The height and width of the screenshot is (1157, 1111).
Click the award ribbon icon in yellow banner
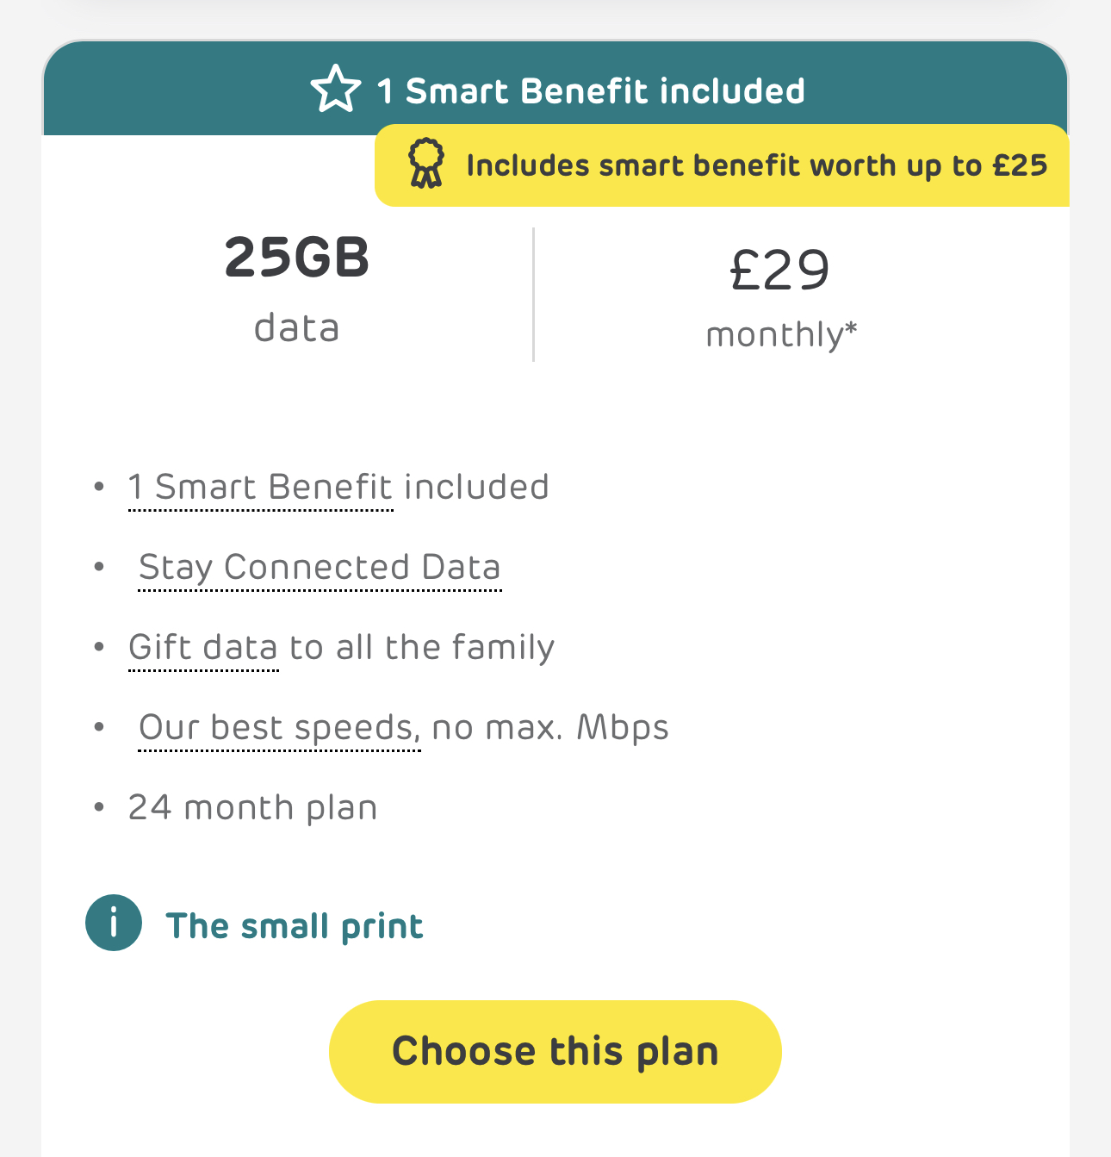pyautogui.click(x=425, y=164)
